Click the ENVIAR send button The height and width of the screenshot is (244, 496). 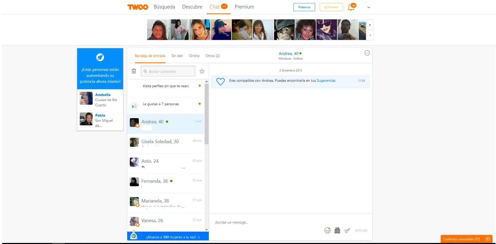361,231
